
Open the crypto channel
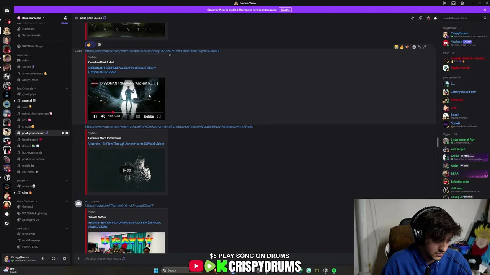pyautogui.click(x=42, y=126)
